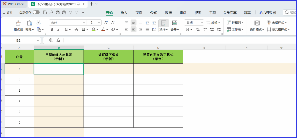Image resolution: width=297 pixels, height=138 pixels.
Task: Decrease font size with A- icon
Action: (x=113, y=23)
